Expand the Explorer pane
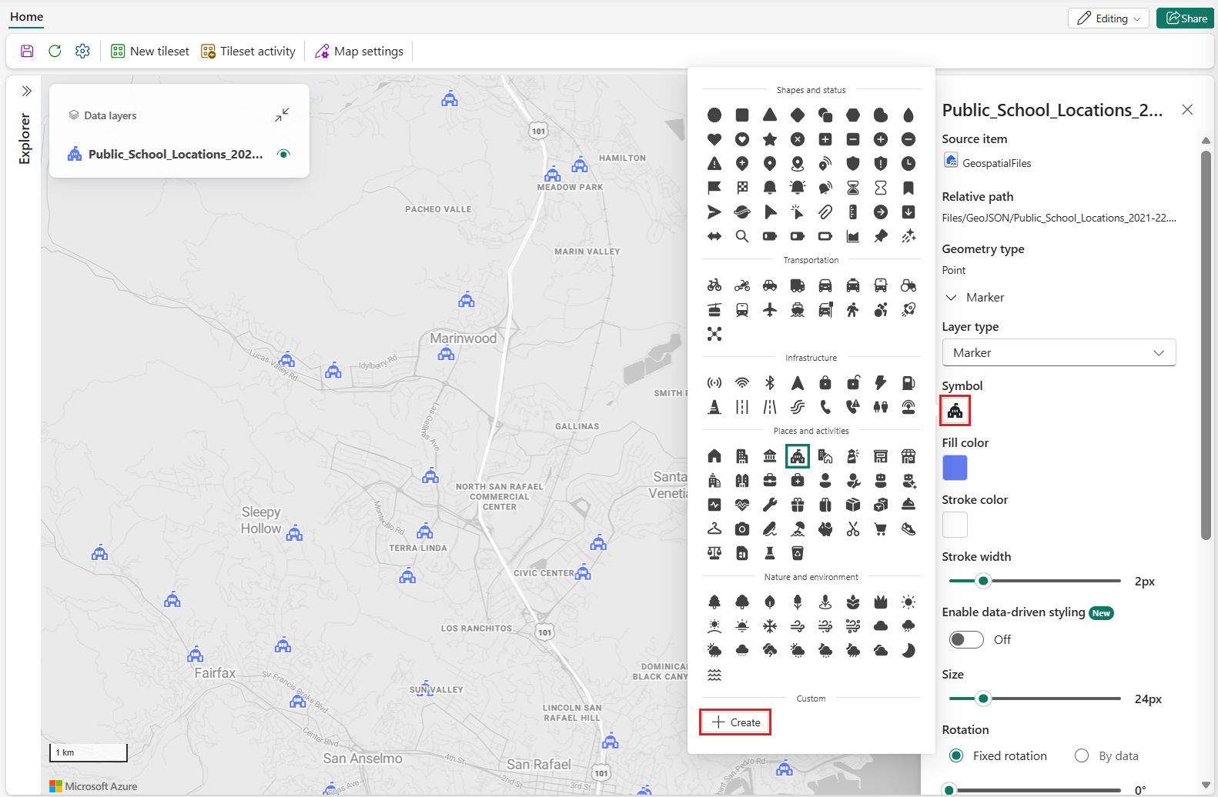The height and width of the screenshot is (797, 1218). pyautogui.click(x=26, y=91)
